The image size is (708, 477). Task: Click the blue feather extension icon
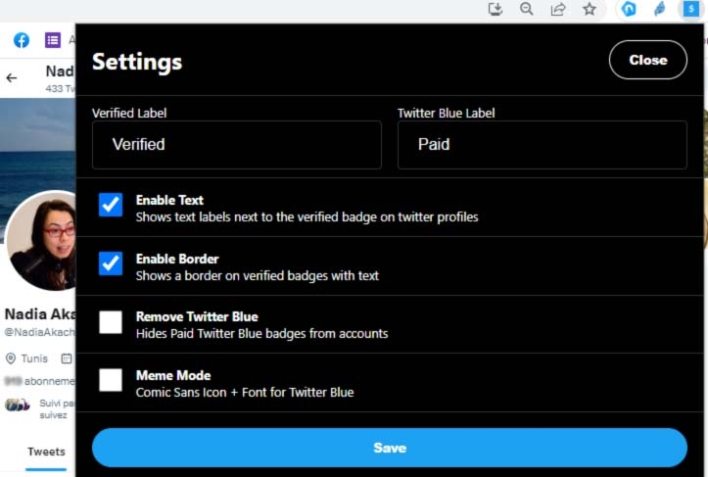pyautogui.click(x=660, y=9)
